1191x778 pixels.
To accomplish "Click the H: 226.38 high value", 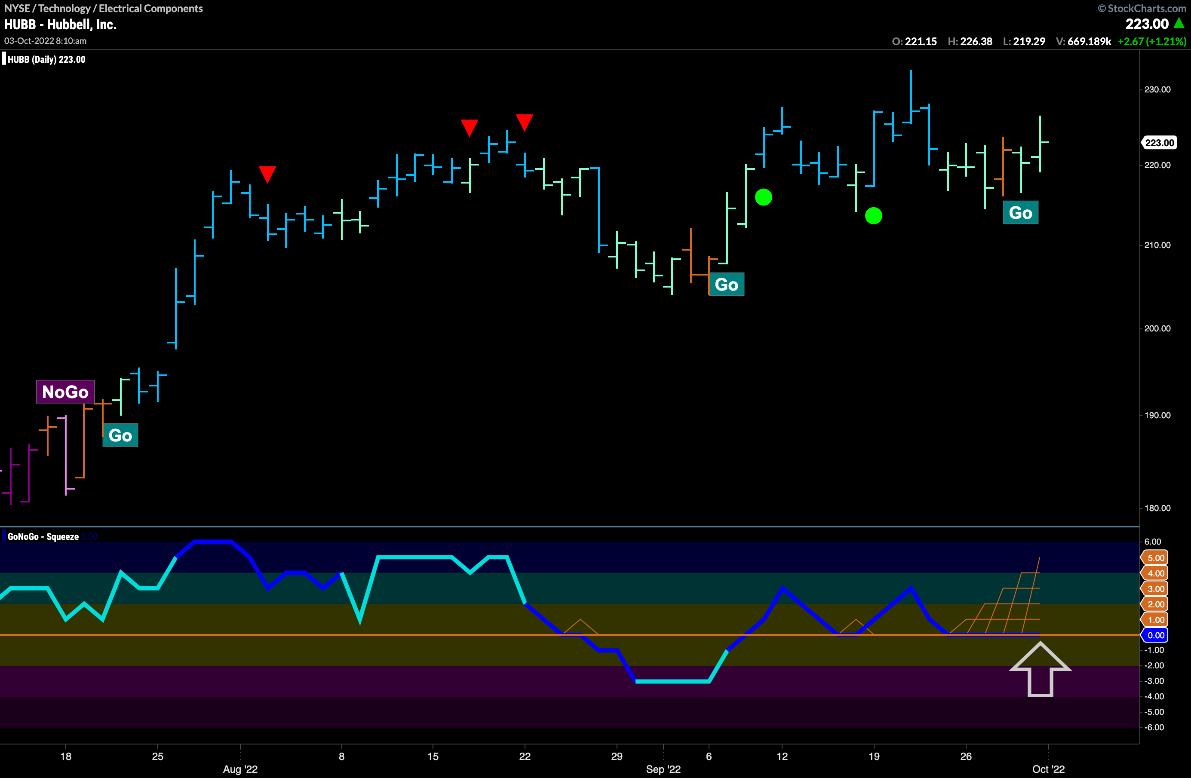I will click(x=970, y=42).
